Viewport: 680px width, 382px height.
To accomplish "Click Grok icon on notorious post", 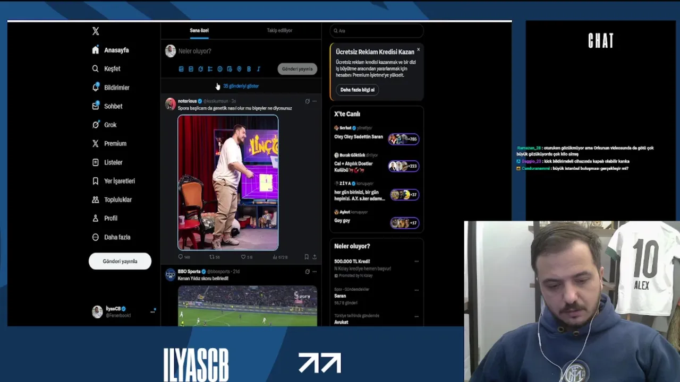I will (x=307, y=101).
